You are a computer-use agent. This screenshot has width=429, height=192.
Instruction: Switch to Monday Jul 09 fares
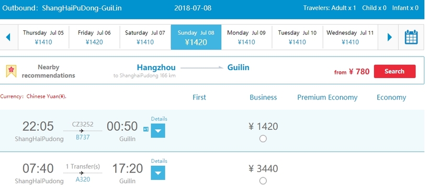246,37
